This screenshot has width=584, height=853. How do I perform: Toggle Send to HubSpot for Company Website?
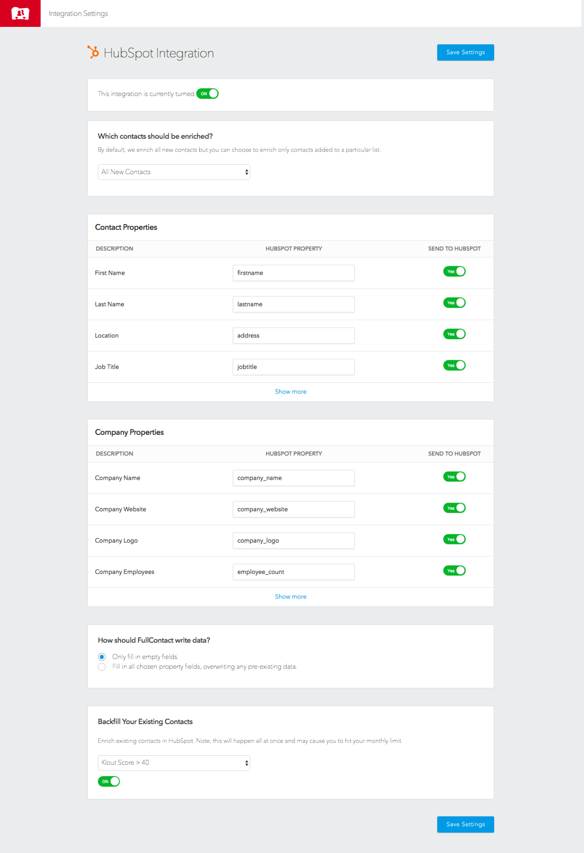(454, 508)
